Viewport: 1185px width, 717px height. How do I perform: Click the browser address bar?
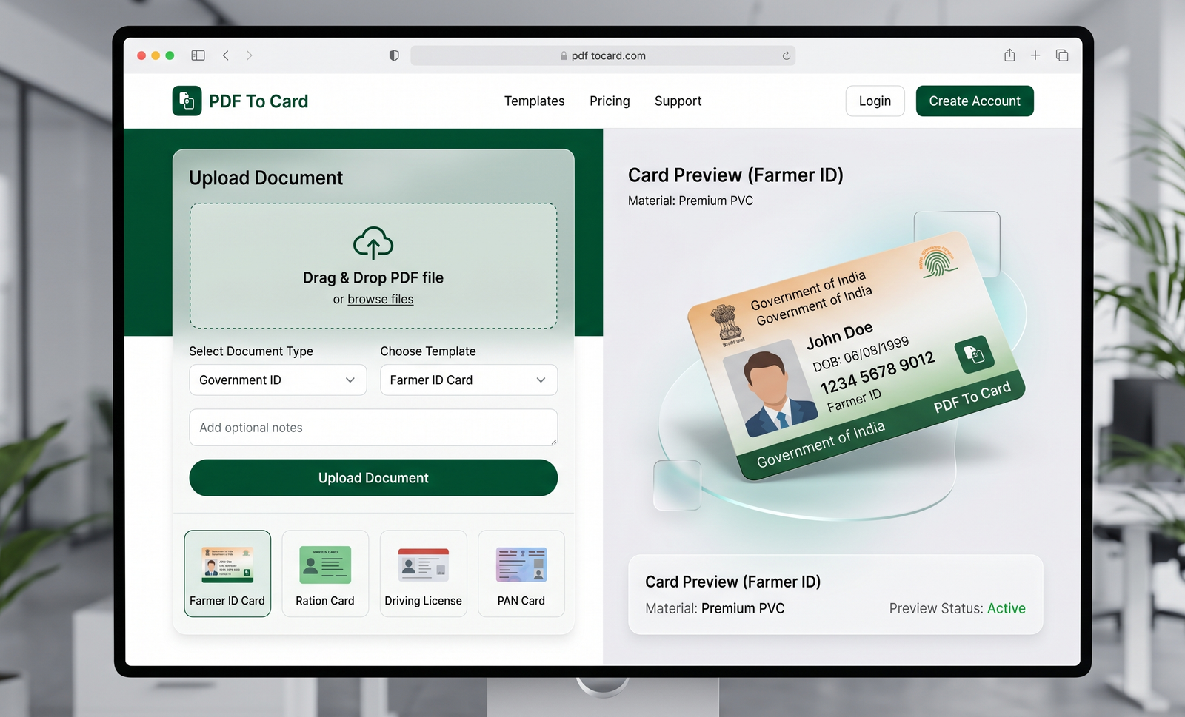[603, 55]
